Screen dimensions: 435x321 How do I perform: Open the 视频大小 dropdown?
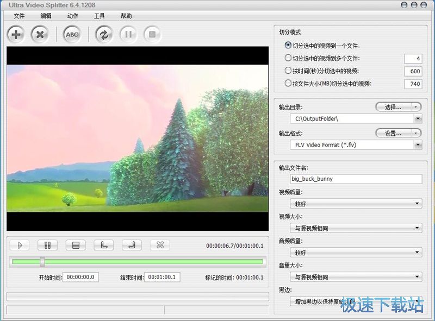coord(356,228)
